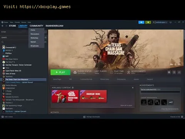Go back with the left arrow
Screen dimensions: 185x139
click(x=3, y=26)
